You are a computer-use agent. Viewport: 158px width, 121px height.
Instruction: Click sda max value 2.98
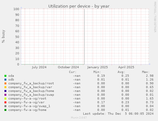click(150, 76)
